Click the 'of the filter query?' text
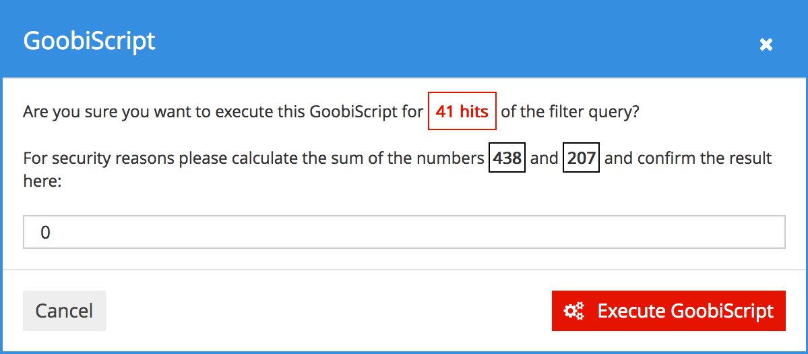808x354 pixels. [570, 112]
